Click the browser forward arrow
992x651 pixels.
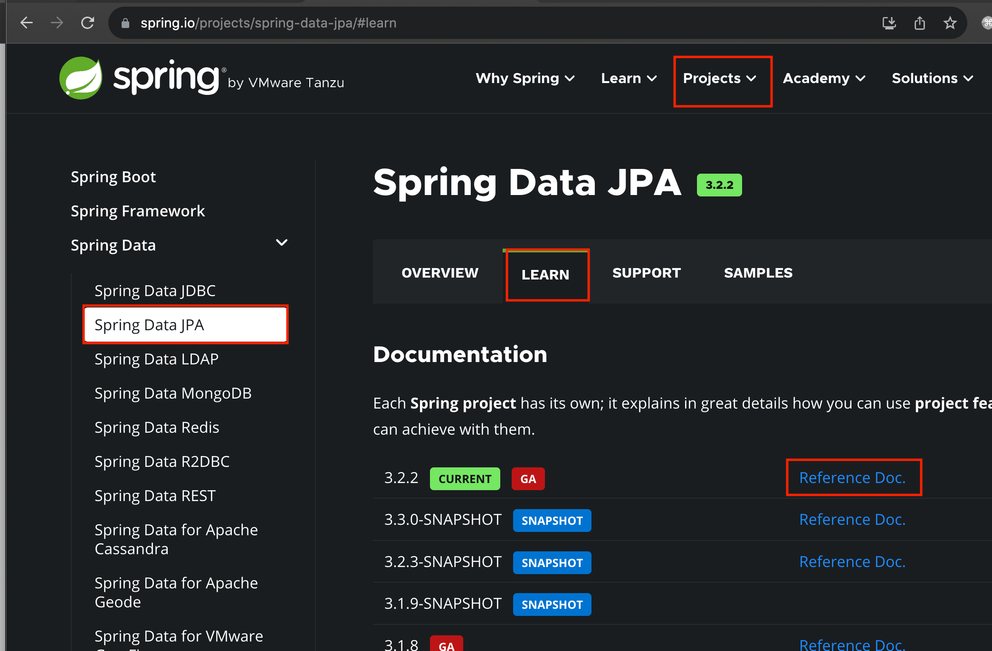57,23
